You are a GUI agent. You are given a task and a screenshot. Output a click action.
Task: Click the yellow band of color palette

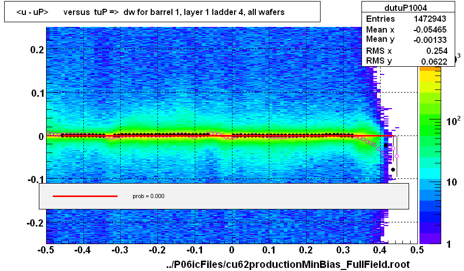[430, 77]
